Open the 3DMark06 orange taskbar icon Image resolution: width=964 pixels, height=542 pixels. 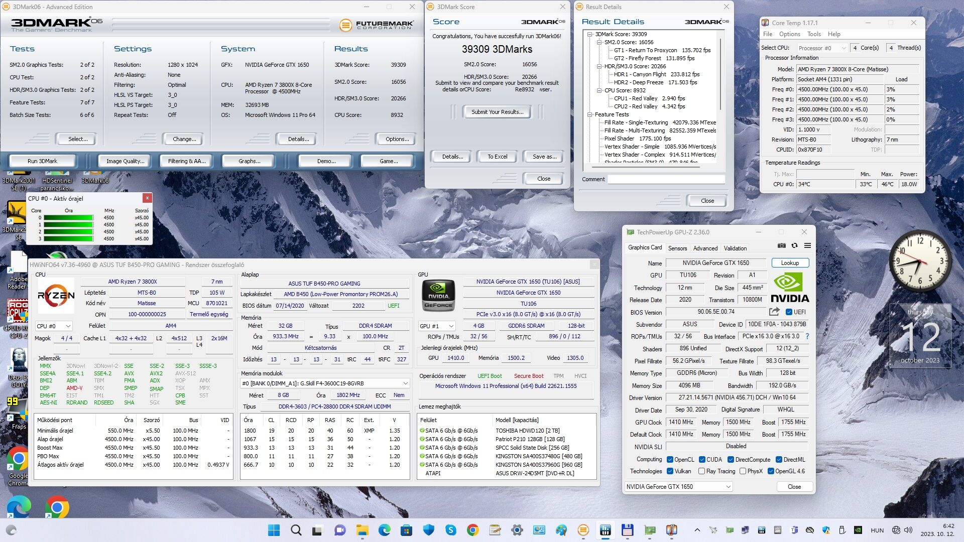583,530
